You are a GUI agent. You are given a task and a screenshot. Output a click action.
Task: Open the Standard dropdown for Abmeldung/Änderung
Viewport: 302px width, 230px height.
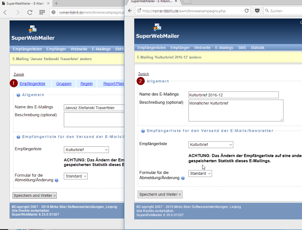(x=200, y=173)
